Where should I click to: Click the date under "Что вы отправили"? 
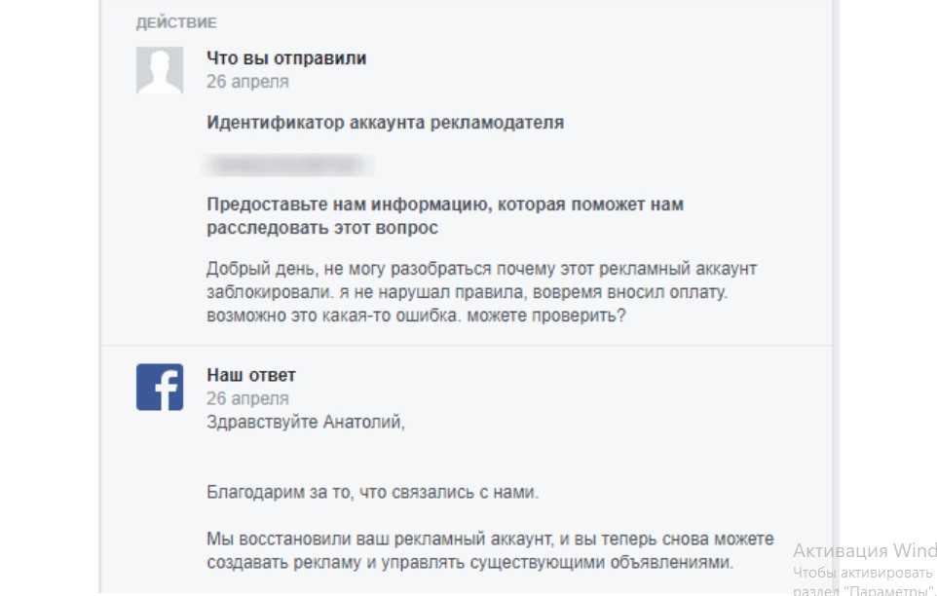point(247,82)
